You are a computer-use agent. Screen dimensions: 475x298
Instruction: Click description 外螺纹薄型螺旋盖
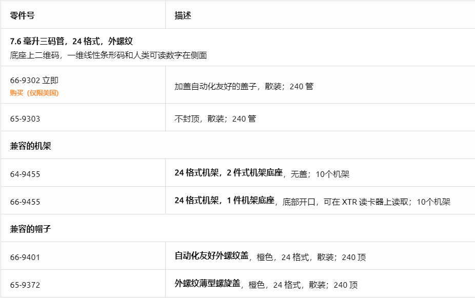(208, 284)
